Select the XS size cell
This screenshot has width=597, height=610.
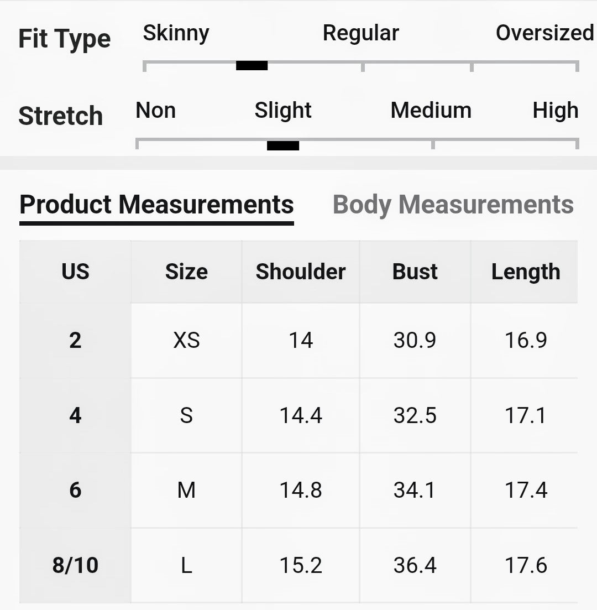click(186, 340)
